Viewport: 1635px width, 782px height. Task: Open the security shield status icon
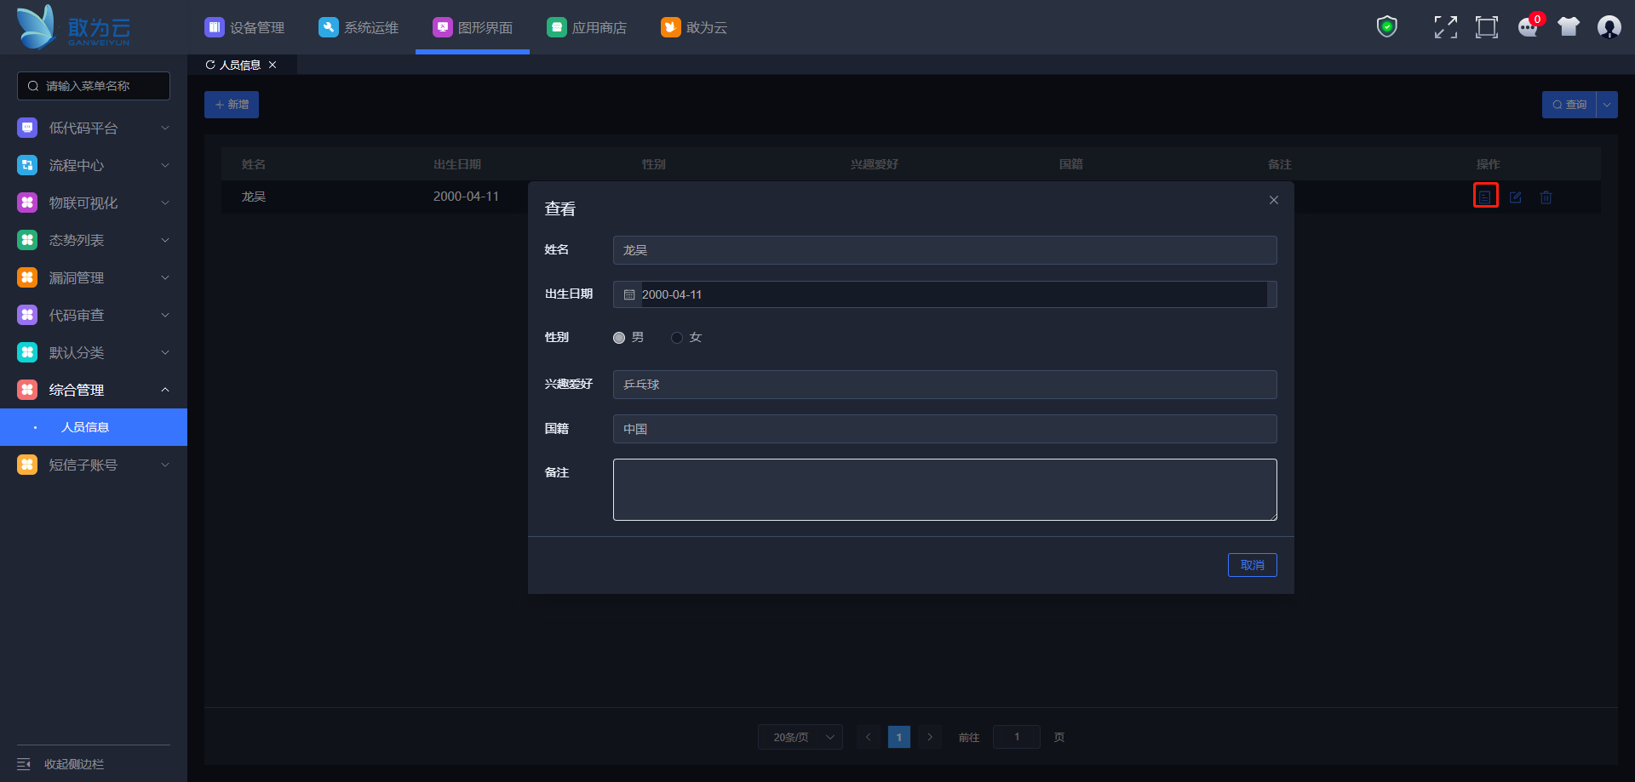tap(1387, 27)
